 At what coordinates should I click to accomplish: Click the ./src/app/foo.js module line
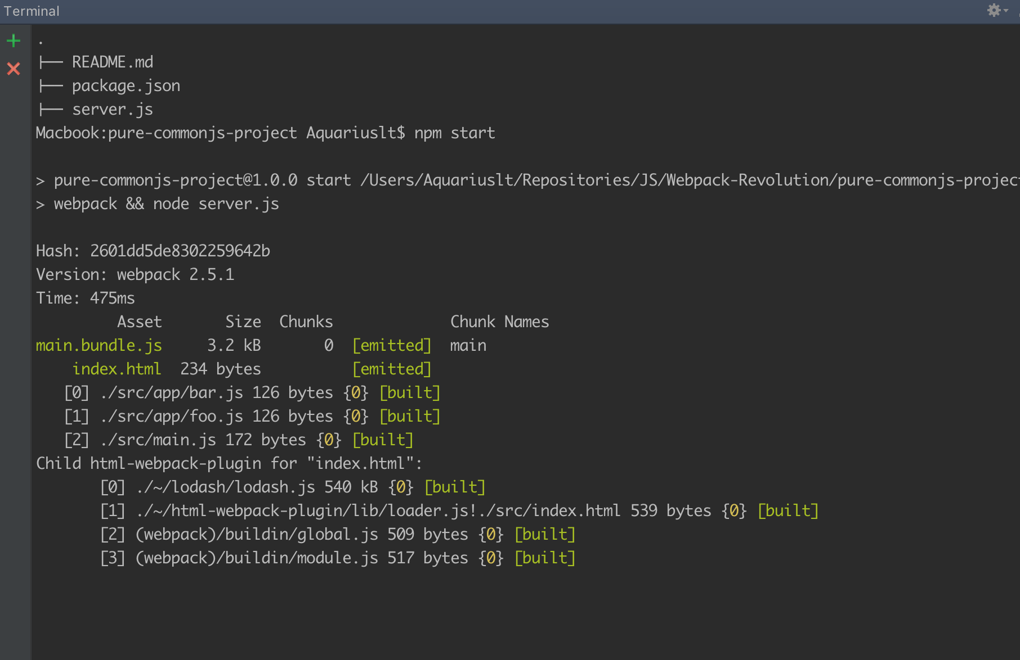252,416
